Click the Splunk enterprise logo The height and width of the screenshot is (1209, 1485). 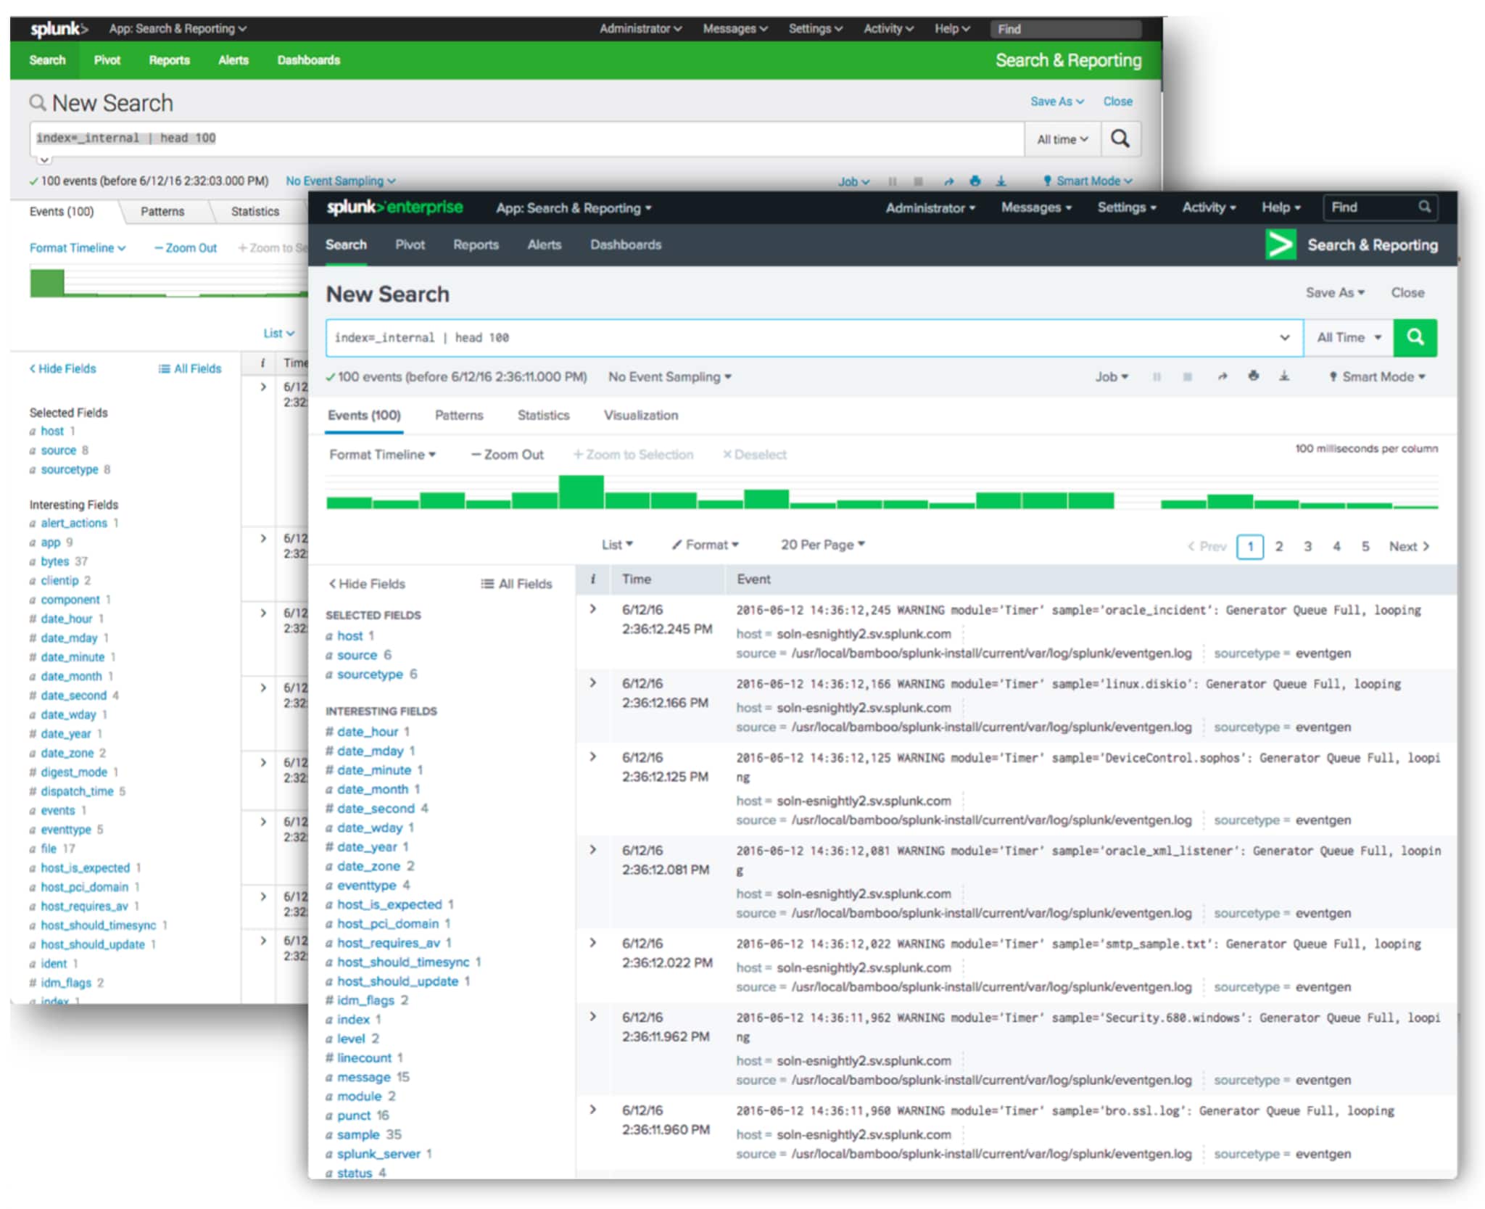click(x=394, y=207)
